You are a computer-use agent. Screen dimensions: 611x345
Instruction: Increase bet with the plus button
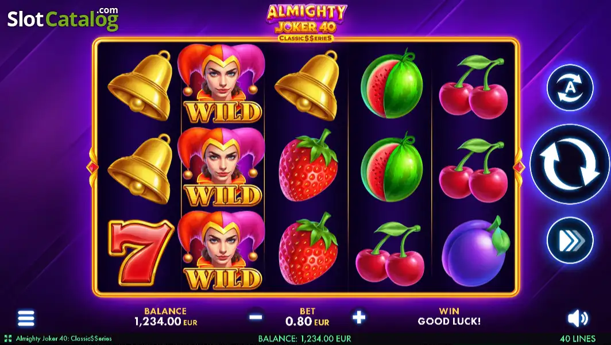tap(358, 317)
